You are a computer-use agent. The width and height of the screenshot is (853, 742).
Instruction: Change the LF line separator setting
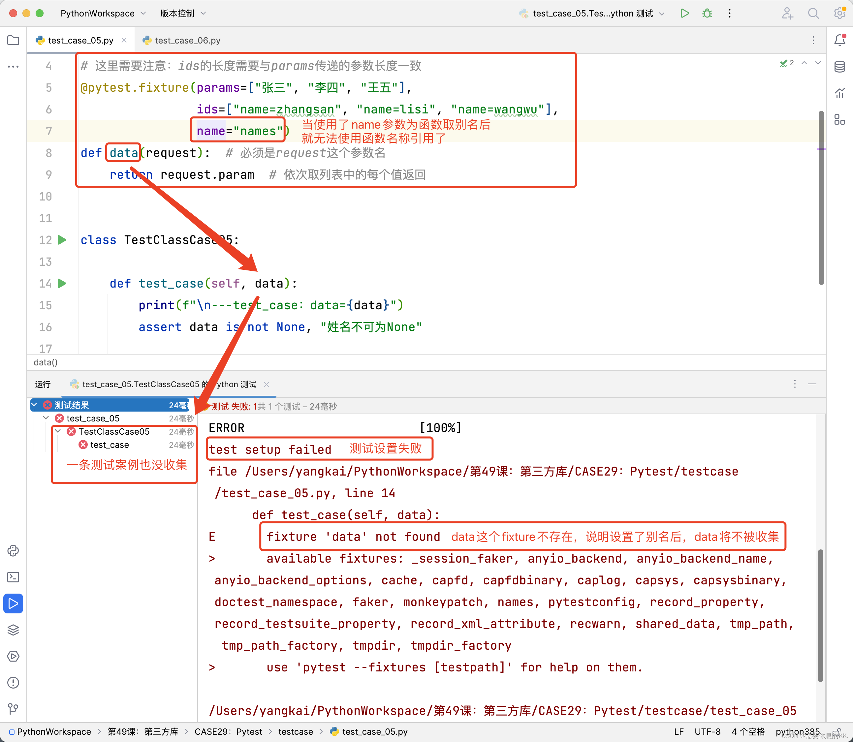pos(679,732)
